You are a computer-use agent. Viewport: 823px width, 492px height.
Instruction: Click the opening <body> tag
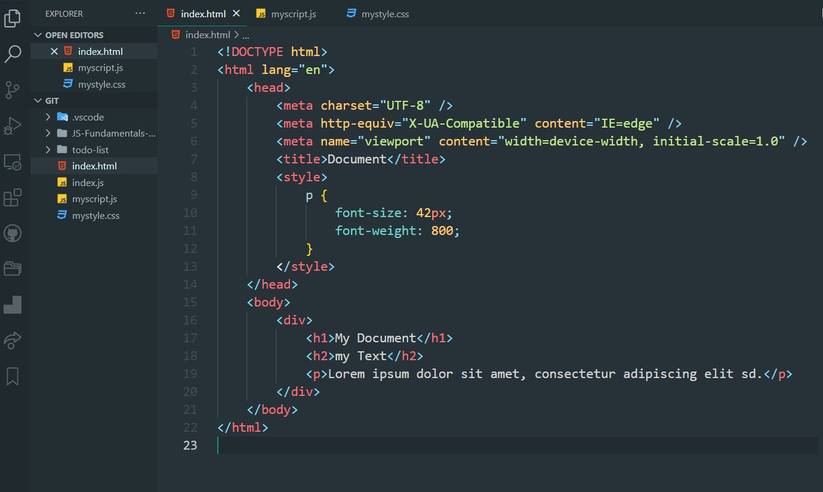pyautogui.click(x=269, y=302)
